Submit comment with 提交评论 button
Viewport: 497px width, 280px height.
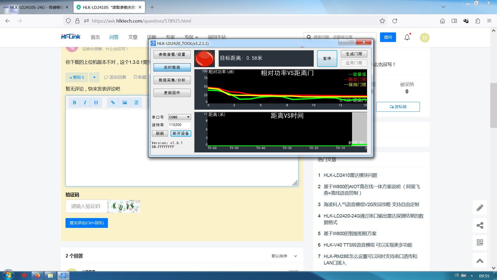pos(87,223)
